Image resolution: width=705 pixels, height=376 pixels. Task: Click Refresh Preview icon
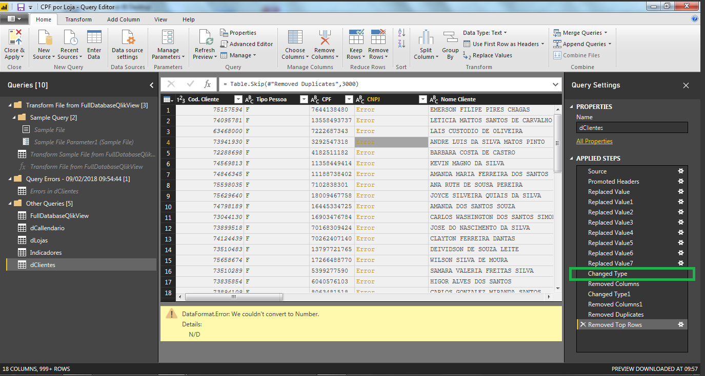pyautogui.click(x=205, y=38)
